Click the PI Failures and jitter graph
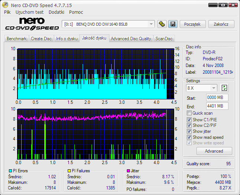The height and width of the screenshot is (195, 240). tap(96, 134)
